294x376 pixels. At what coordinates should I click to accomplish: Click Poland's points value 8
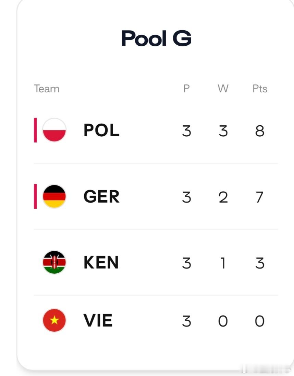click(x=260, y=131)
